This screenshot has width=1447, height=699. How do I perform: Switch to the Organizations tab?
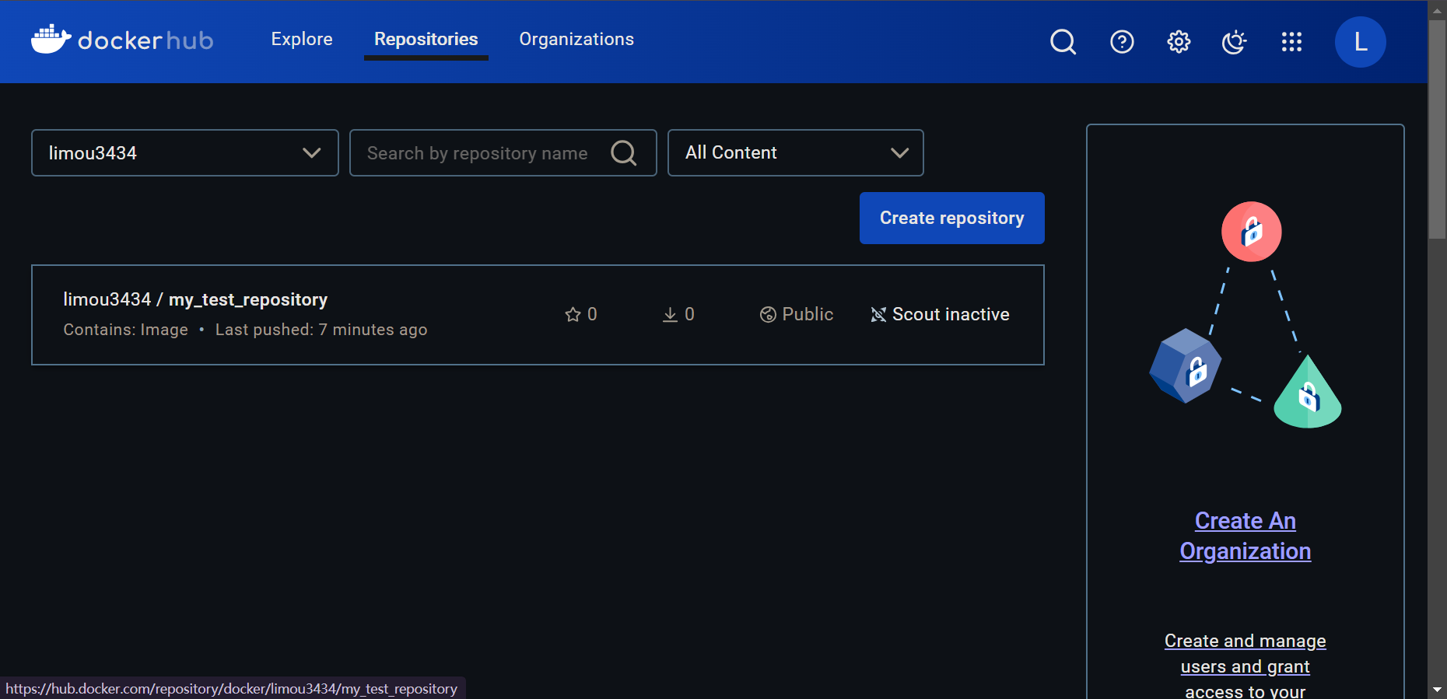pyautogui.click(x=576, y=40)
